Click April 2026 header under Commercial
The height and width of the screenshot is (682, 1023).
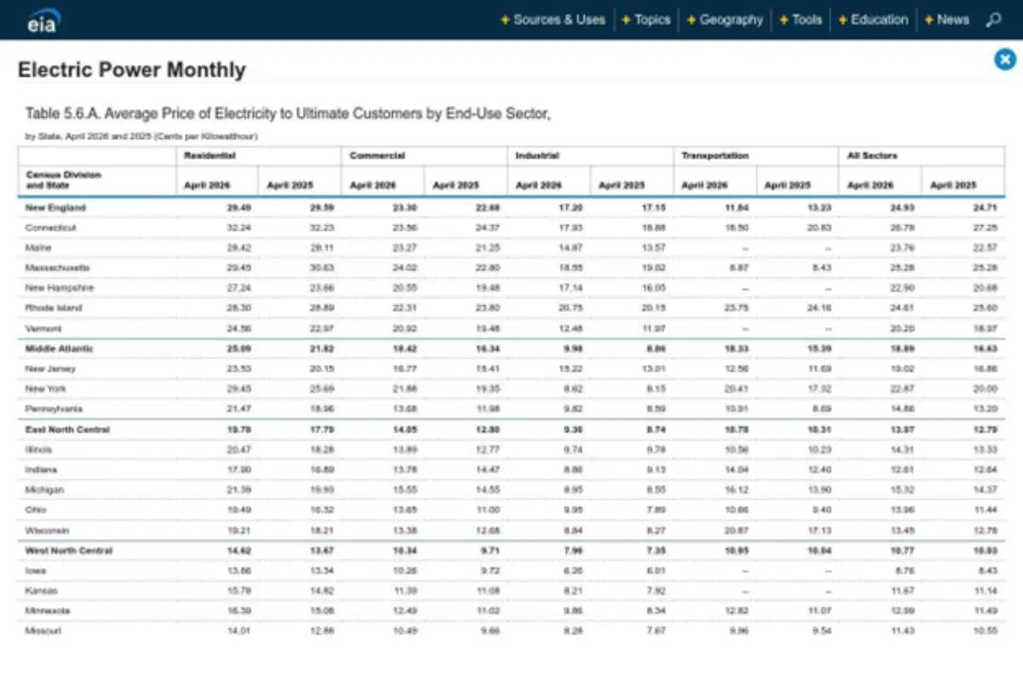coord(373,185)
